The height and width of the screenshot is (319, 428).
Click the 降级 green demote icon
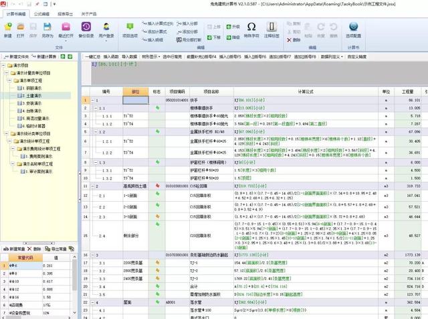pos(229,38)
